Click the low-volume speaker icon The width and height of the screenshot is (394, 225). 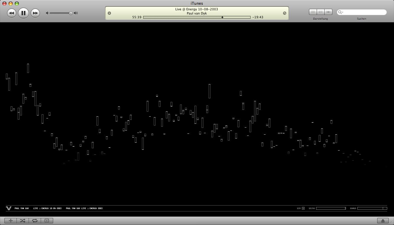(x=47, y=13)
